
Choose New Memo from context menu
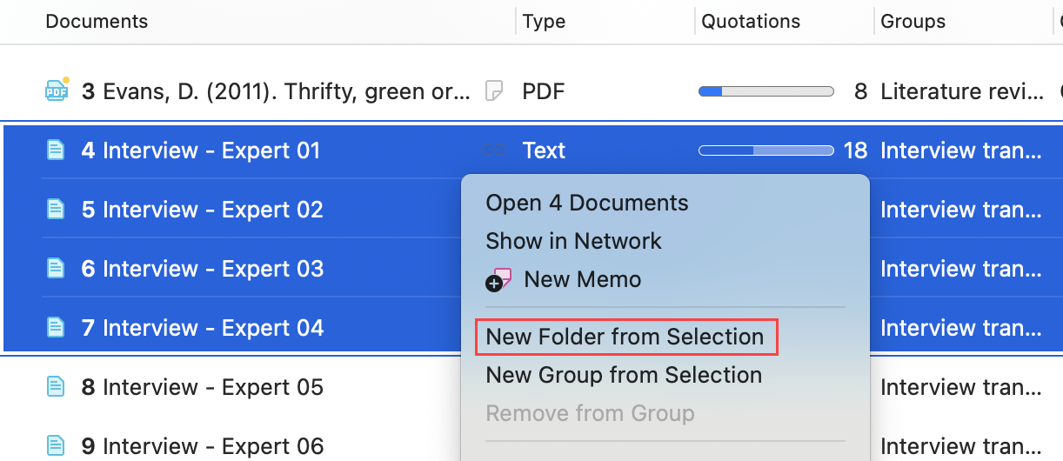tap(582, 279)
